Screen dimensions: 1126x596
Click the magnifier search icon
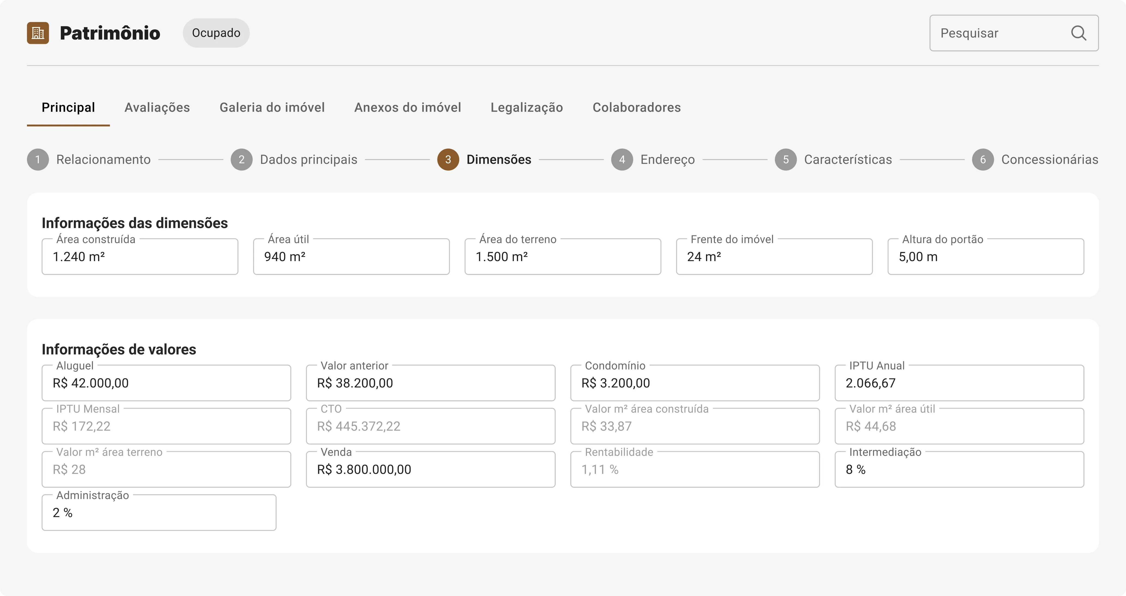pyautogui.click(x=1078, y=33)
